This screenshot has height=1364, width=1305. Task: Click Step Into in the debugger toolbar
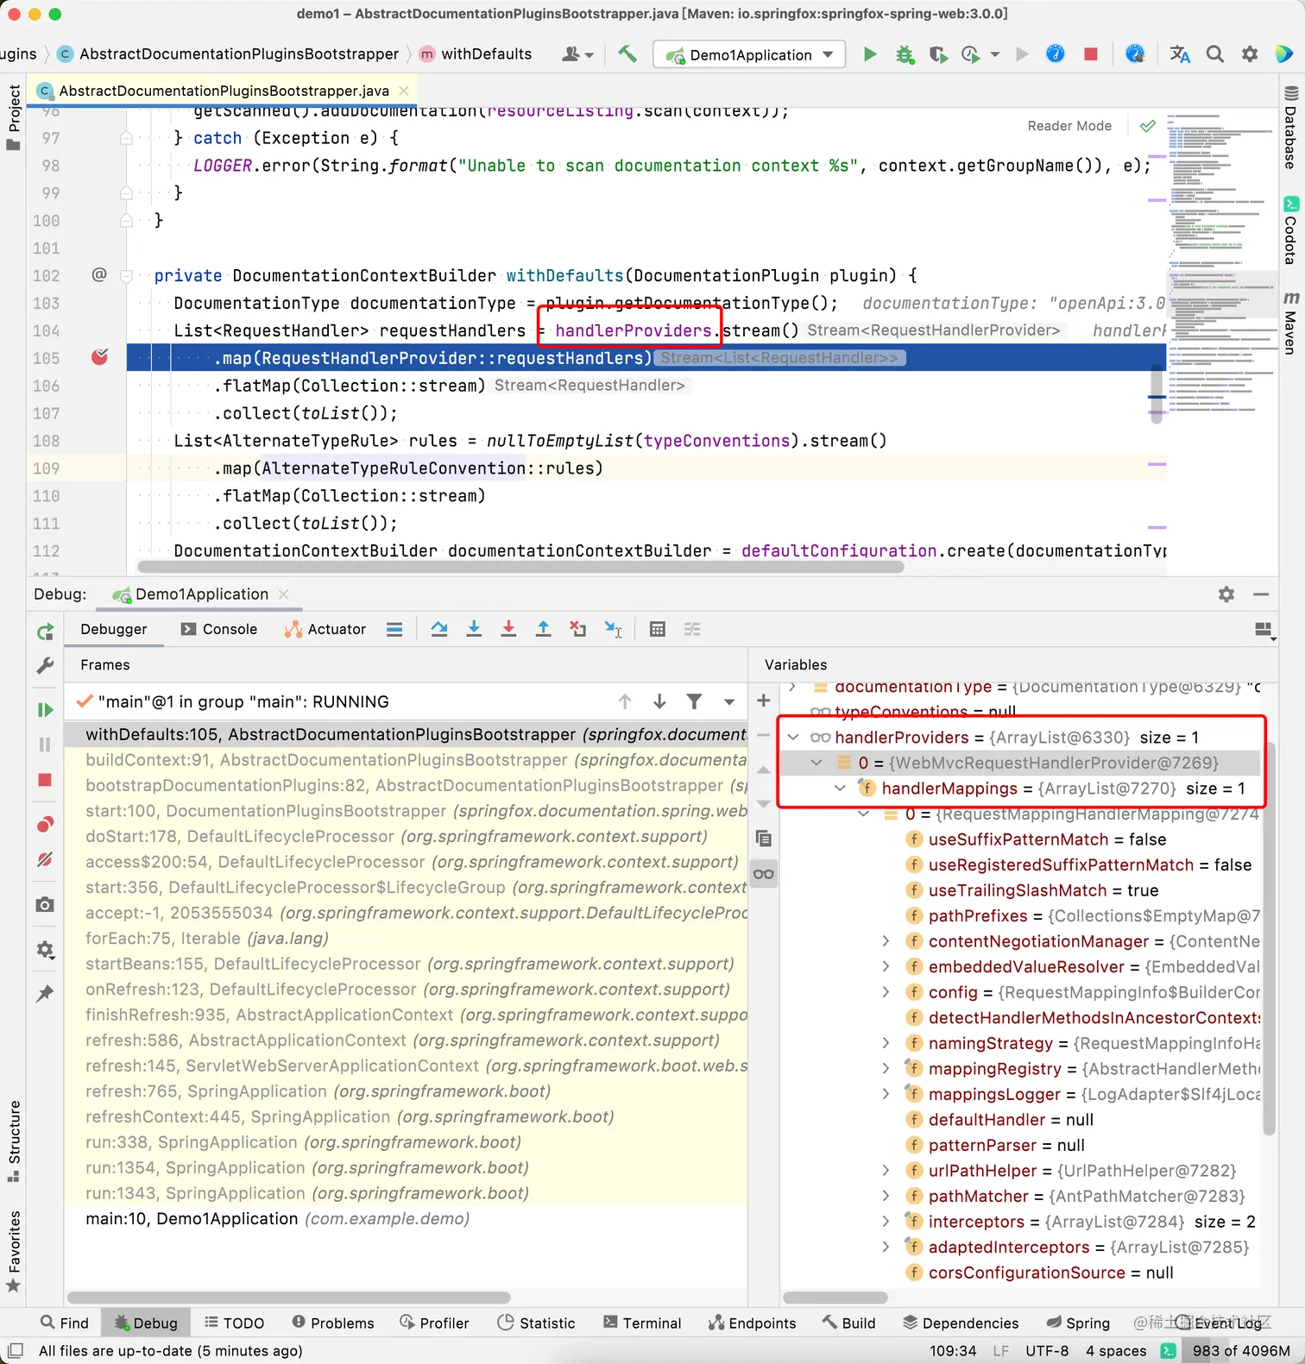[x=474, y=629]
